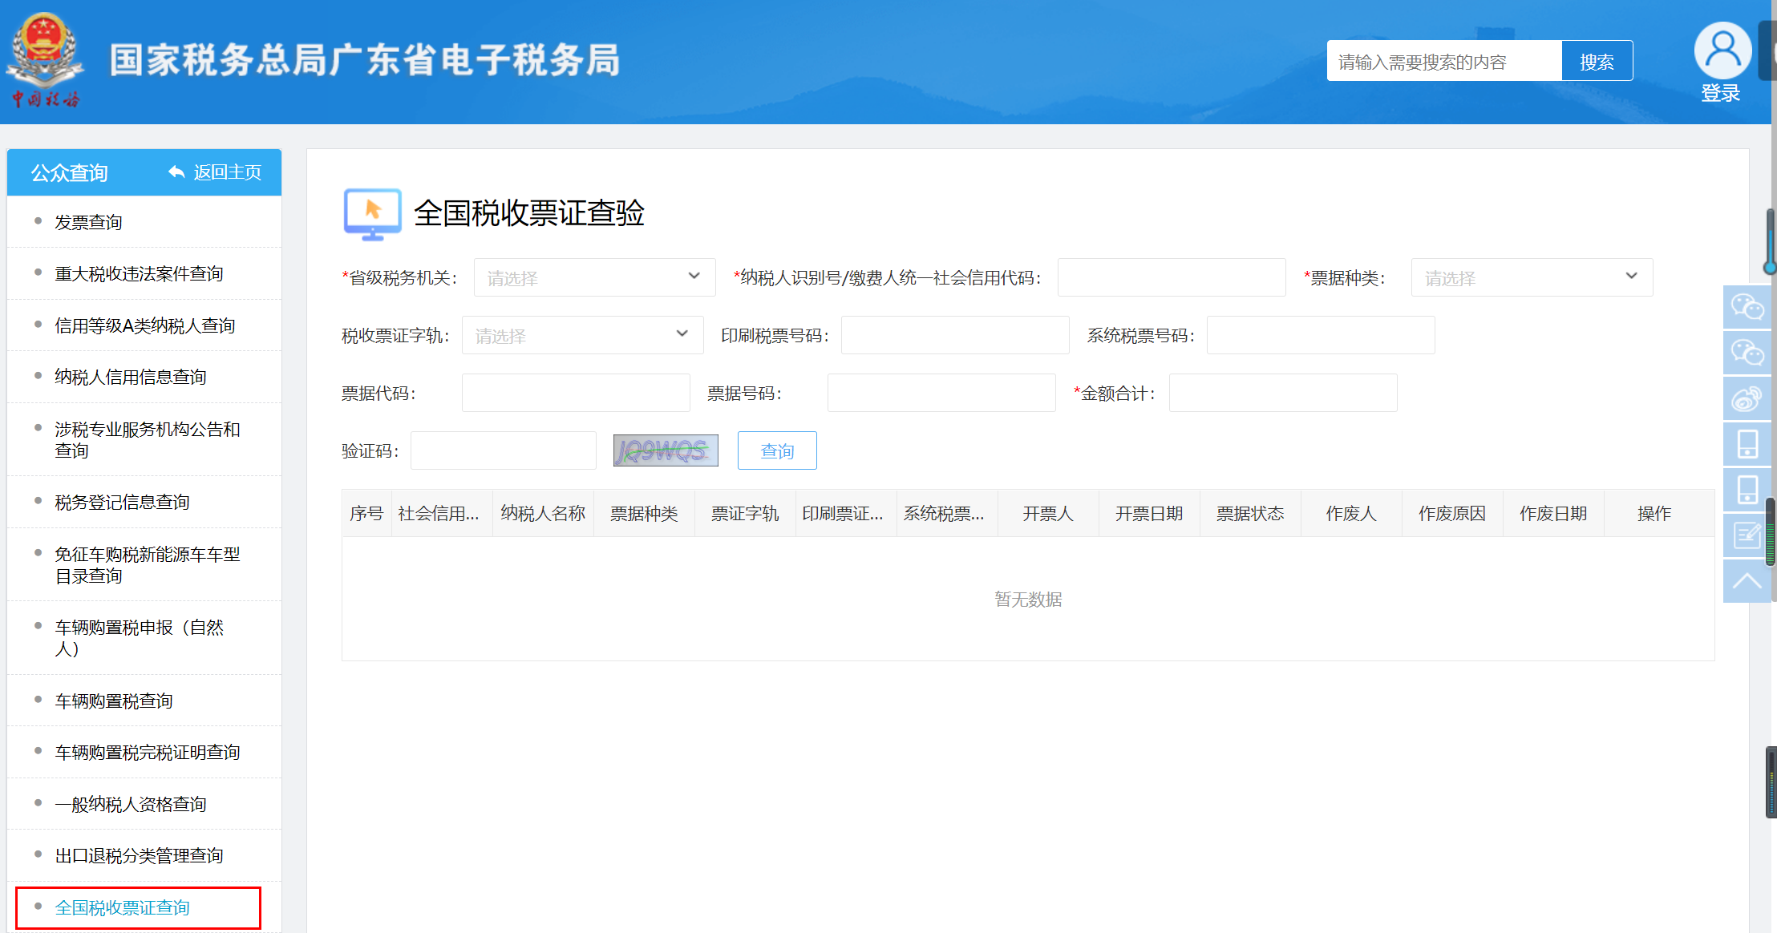This screenshot has height=933, width=1777.
Task: Click the back-to-top arrow icon
Action: (1747, 581)
